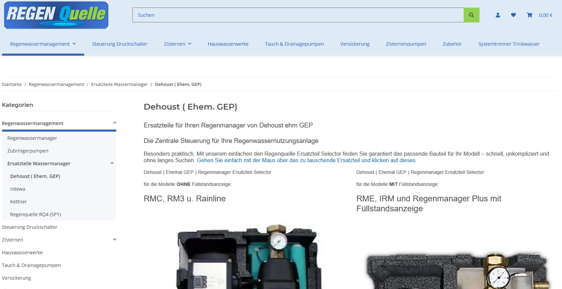Select Regenquelle RQ4 (SP1) in sidebar
Viewport: 562px width, 289px height.
35,214
